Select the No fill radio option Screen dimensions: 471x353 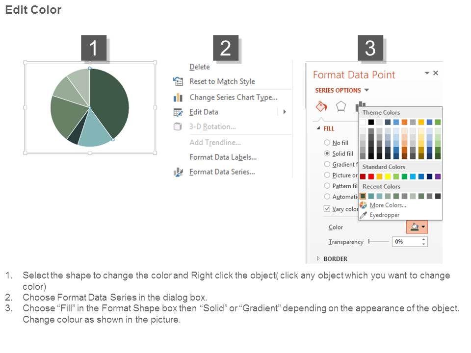[327, 143]
